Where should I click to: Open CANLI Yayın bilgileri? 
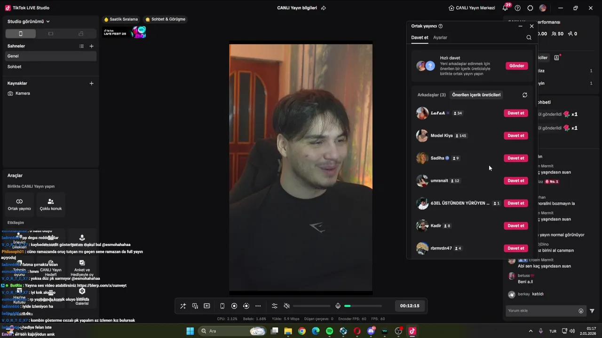297,8
